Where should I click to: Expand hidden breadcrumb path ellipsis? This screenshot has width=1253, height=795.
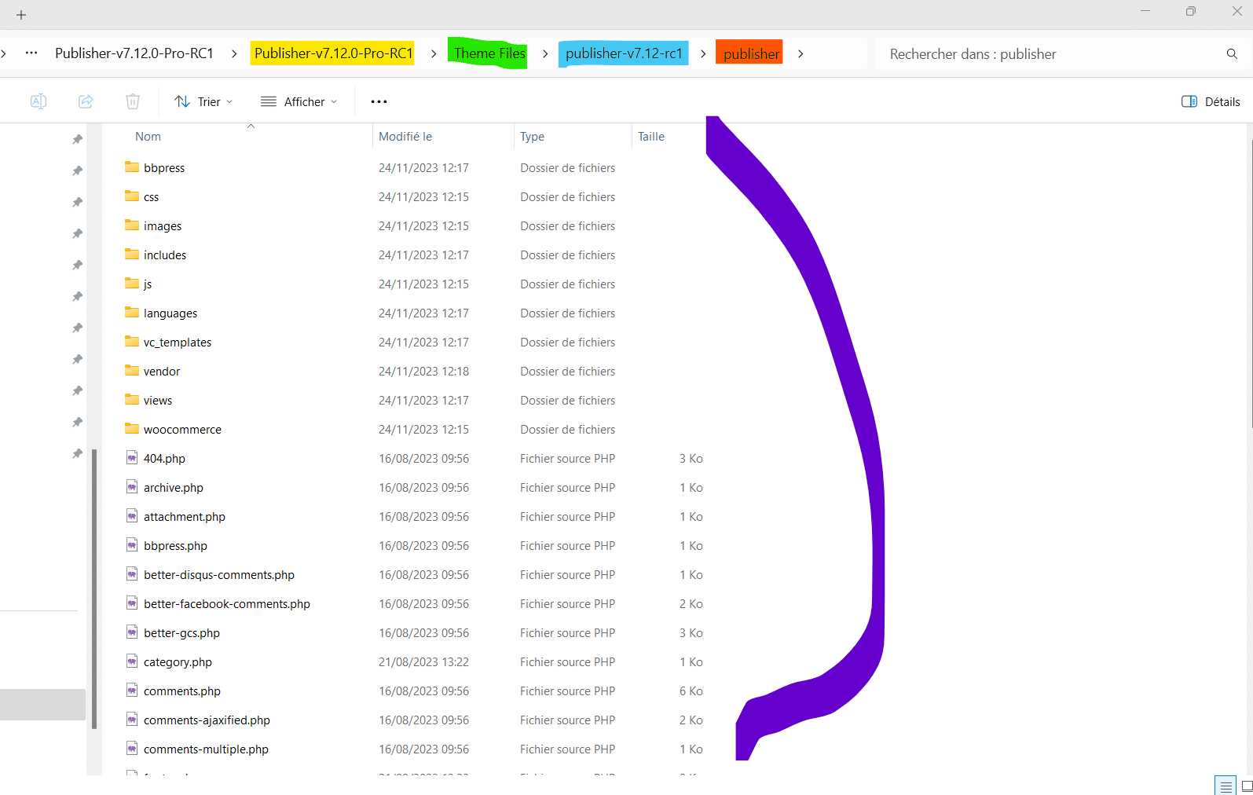click(31, 53)
